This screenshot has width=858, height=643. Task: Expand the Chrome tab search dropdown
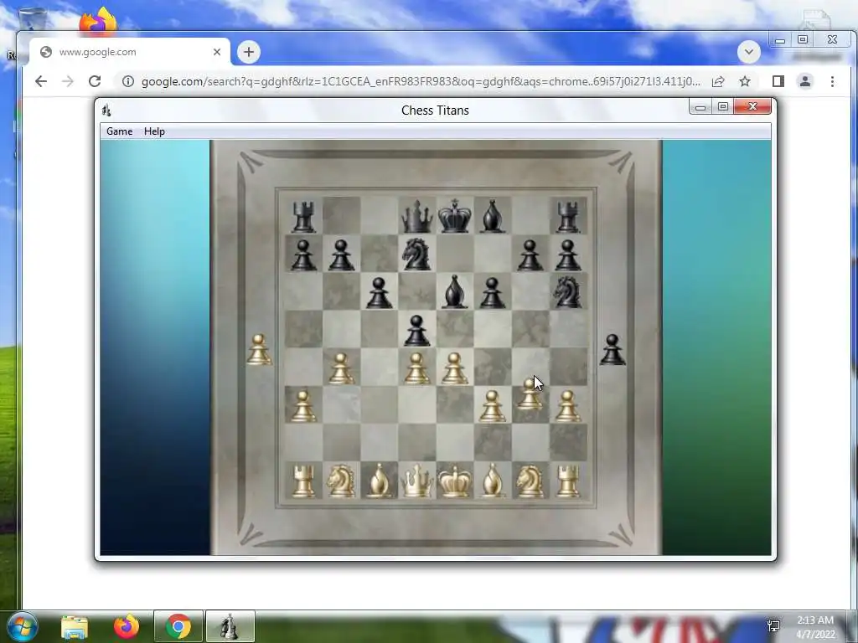click(x=749, y=52)
